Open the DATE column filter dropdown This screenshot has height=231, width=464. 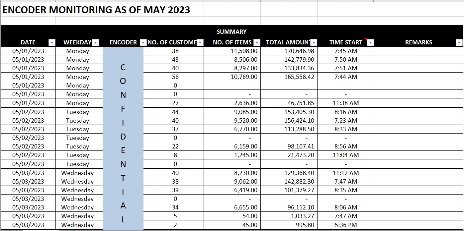click(52, 42)
